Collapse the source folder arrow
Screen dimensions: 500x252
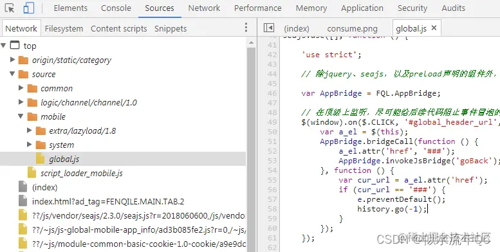(x=12, y=74)
